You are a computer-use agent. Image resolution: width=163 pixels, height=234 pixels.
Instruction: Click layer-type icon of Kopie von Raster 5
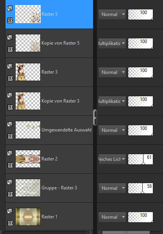(x=10, y=37)
